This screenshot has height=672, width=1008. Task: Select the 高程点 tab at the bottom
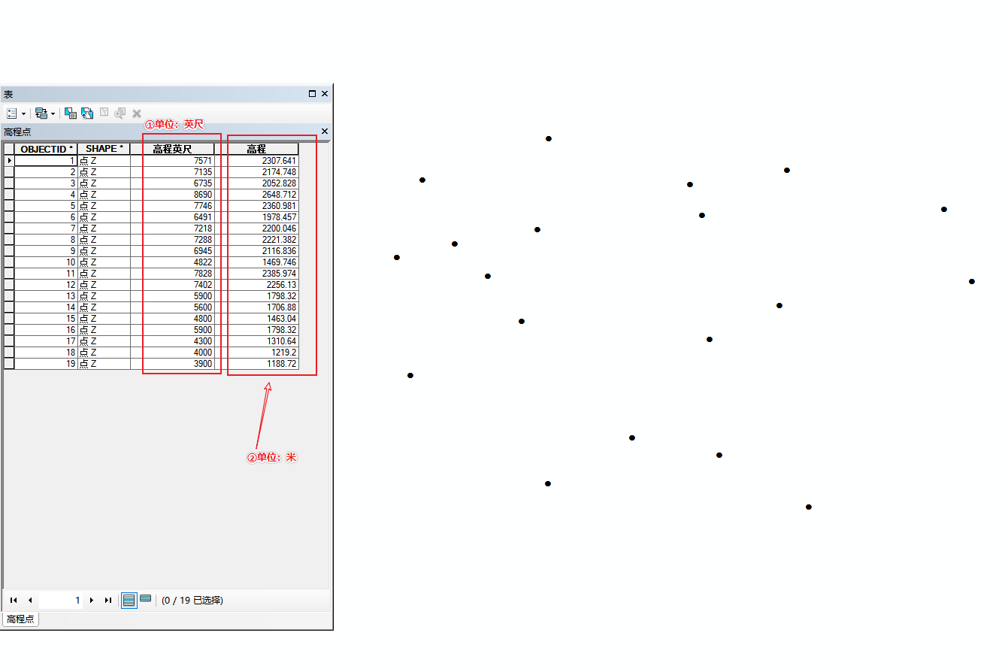[20, 619]
